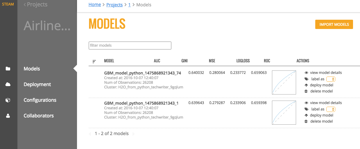
Task: Click the tag icon for the second model
Action: pos(306,109)
